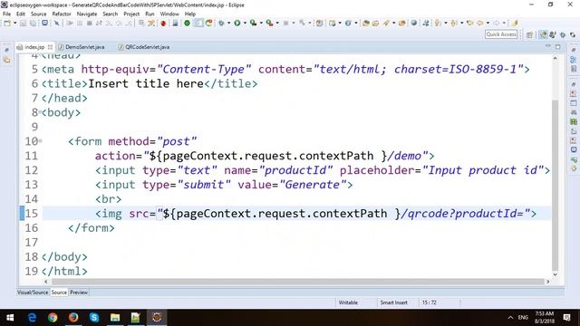The image size is (580, 326).
Task: Click the green circle toolbar icon
Action: 188,24
